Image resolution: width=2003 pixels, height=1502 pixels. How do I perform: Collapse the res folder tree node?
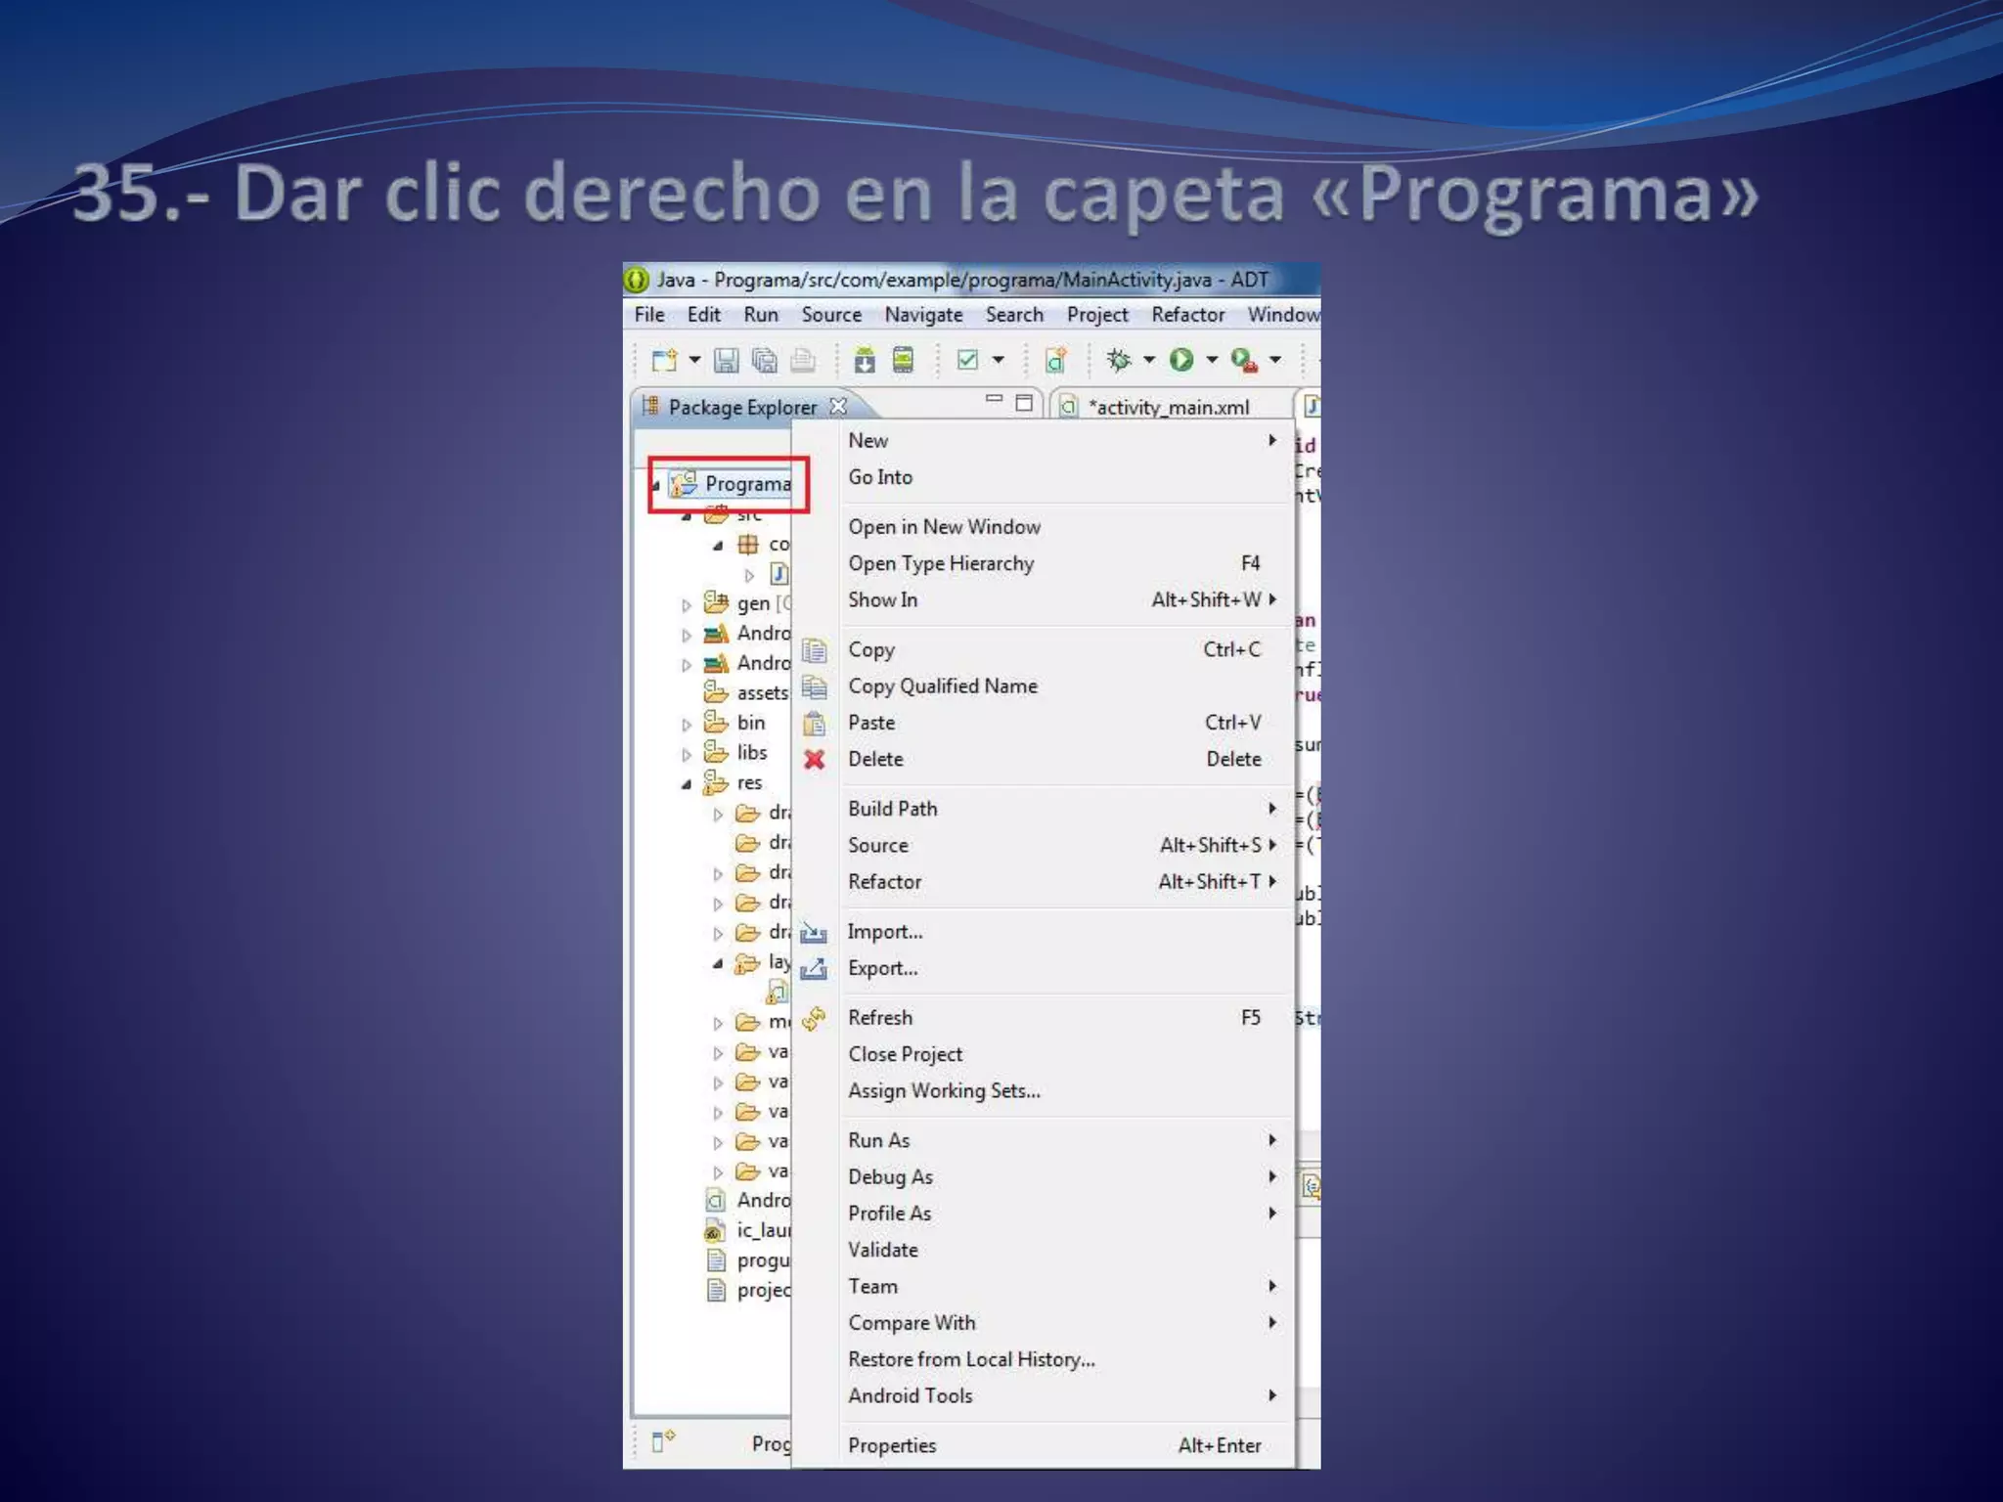point(687,783)
